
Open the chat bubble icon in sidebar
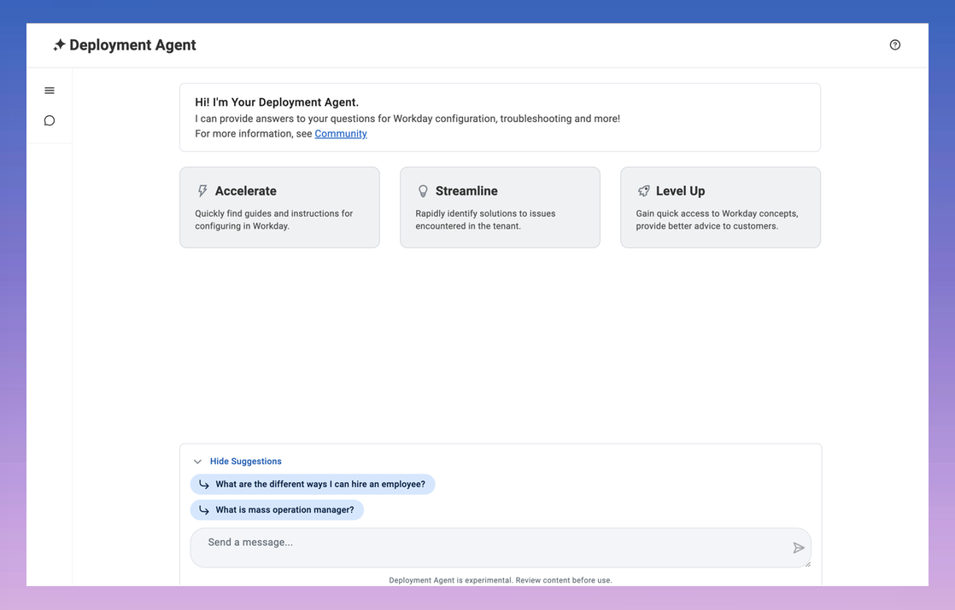50,120
